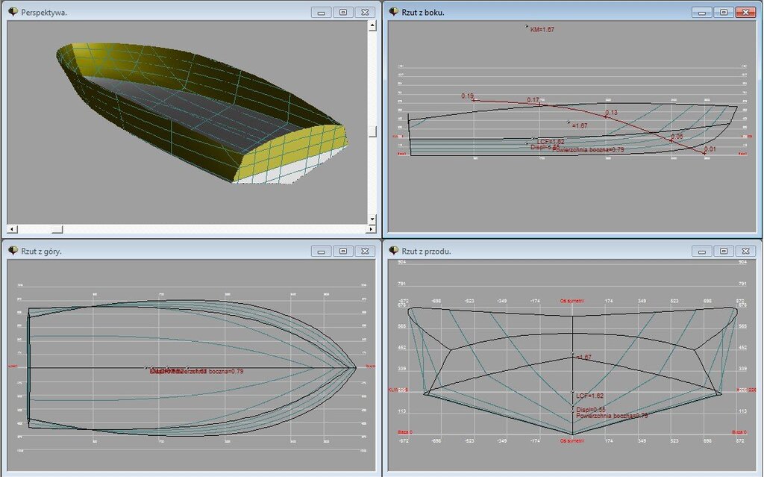This screenshot has width=764, height=477.
Task: Select the KM=1.67 marker in side view
Action: [527, 28]
